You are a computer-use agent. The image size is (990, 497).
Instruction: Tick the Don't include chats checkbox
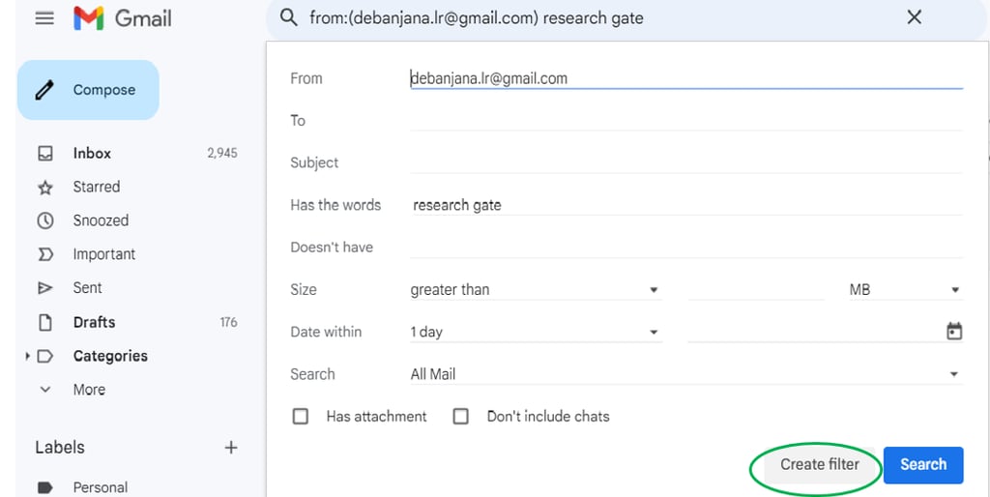pyautogui.click(x=461, y=417)
